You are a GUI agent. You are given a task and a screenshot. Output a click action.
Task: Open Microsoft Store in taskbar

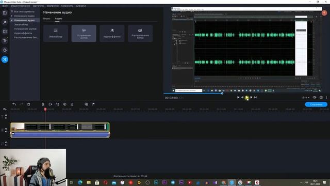tap(97, 182)
